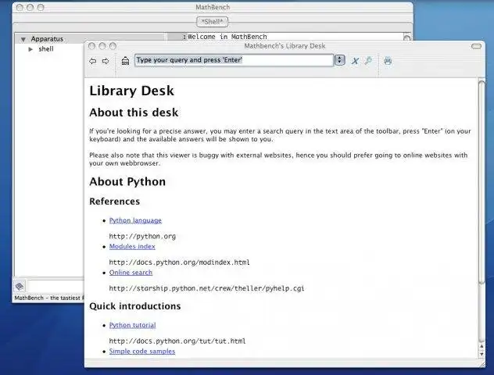Click the starship.python.net pyhelp.cgi URL
Image resolution: width=494 pixels, height=375 pixels.
coord(206,288)
